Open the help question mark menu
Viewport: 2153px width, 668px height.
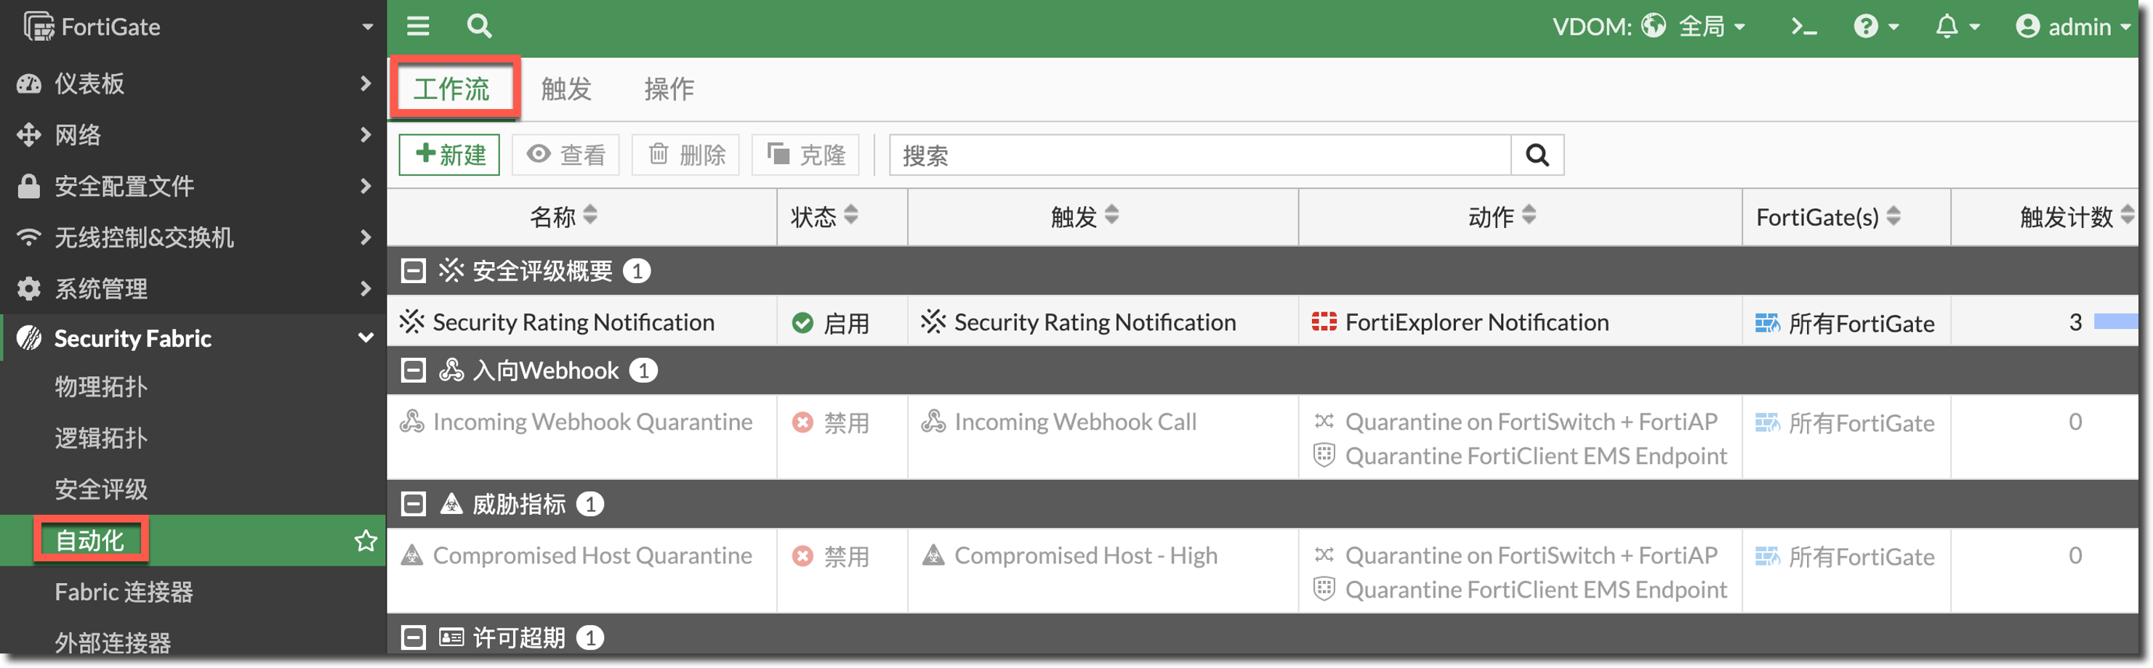pyautogui.click(x=1875, y=27)
